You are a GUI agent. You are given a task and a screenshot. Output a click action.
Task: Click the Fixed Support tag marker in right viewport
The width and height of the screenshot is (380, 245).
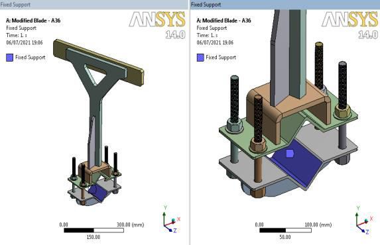point(290,154)
